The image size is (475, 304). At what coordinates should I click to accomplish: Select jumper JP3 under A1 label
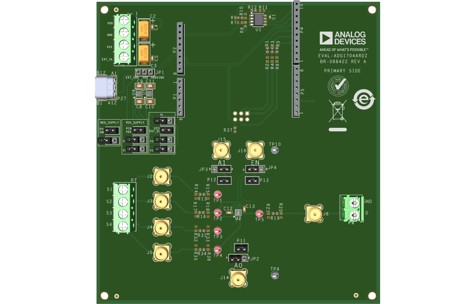[x=222, y=169]
